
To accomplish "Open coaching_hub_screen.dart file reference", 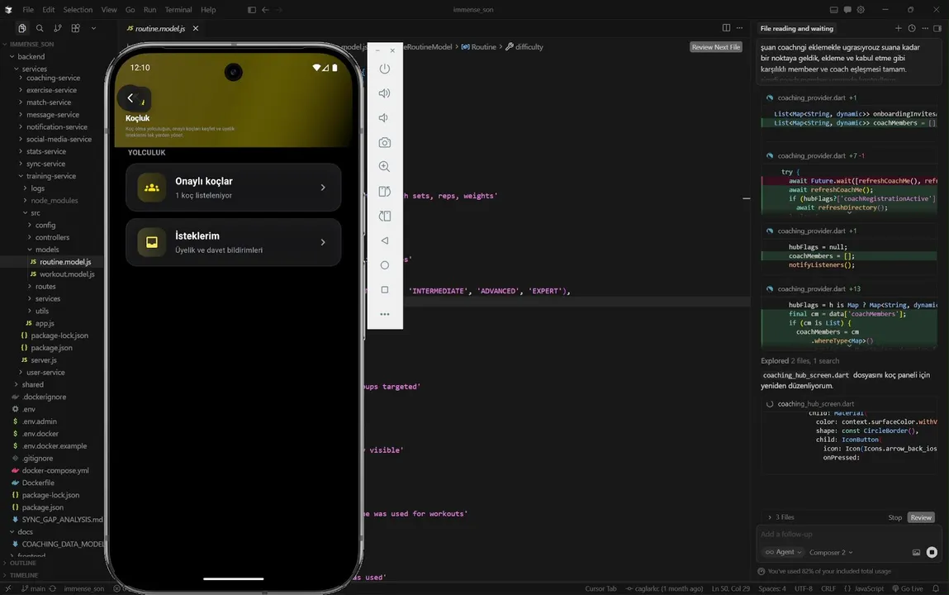I will [x=815, y=404].
